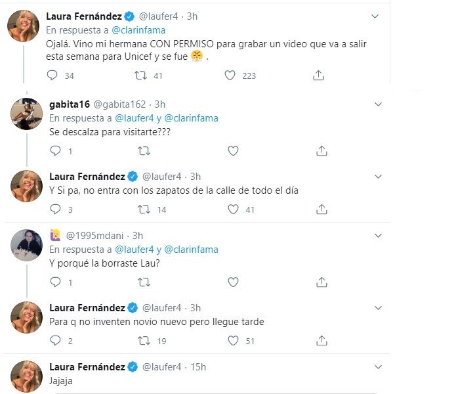Viewport: 456px width, 394px height.
Task: Open more options on first Laura Fernández tweet
Action: click(x=375, y=16)
